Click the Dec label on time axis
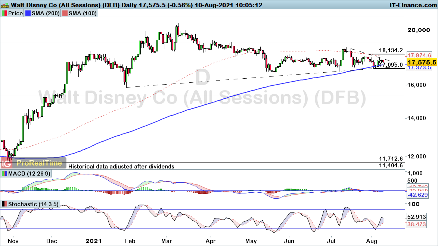 coord(52,241)
